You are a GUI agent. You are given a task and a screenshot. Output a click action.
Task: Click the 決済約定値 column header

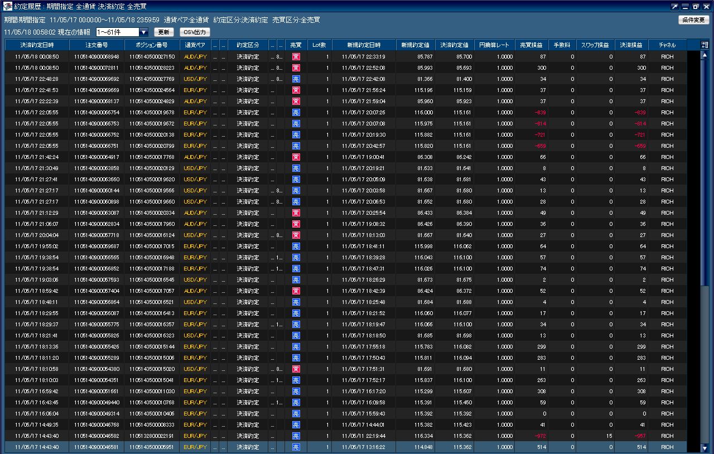455,45
